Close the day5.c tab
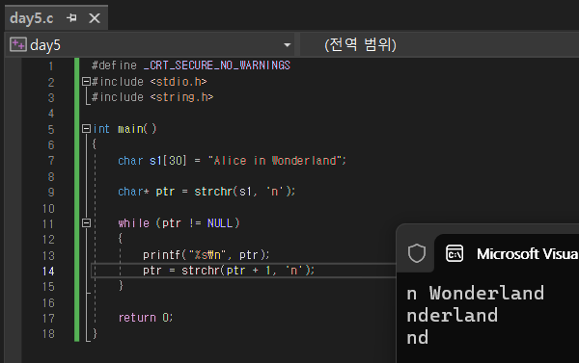The width and height of the screenshot is (579, 363). point(95,18)
